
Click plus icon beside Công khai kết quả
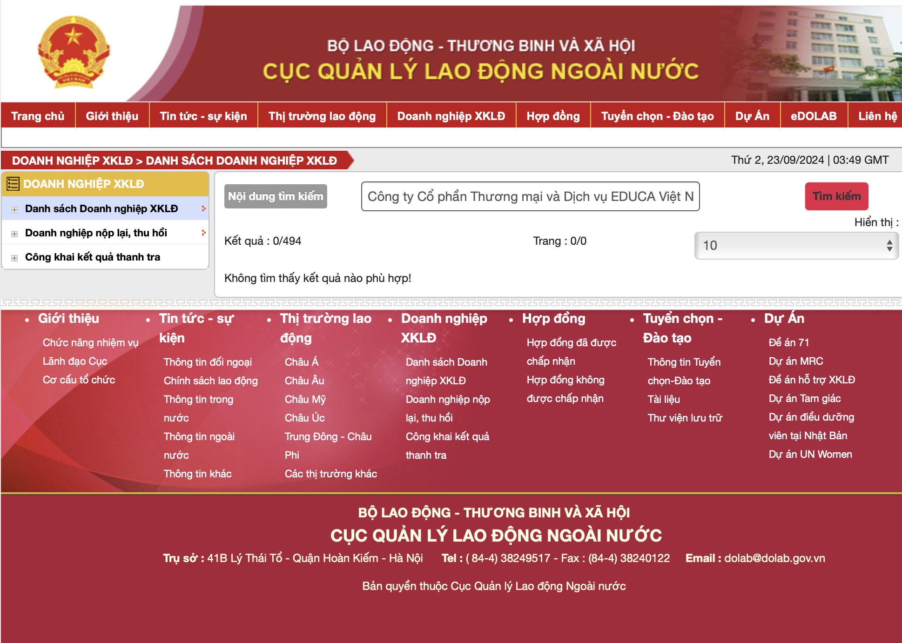(14, 258)
